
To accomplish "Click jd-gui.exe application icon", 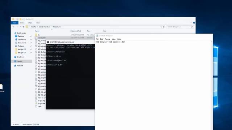I will (x=36, y=104).
